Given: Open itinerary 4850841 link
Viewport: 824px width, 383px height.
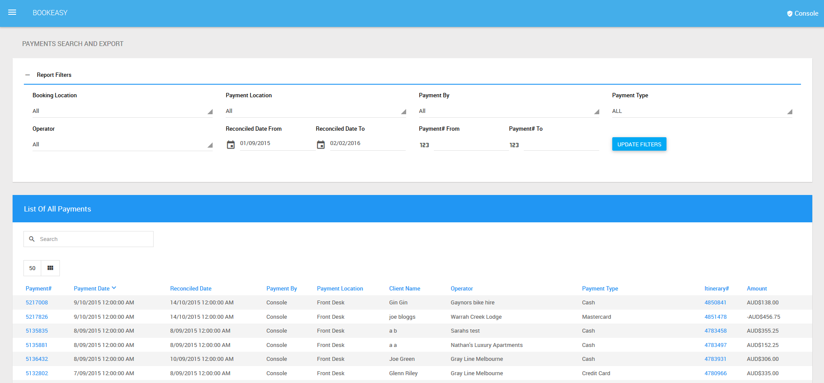Looking at the screenshot, I should click(716, 303).
